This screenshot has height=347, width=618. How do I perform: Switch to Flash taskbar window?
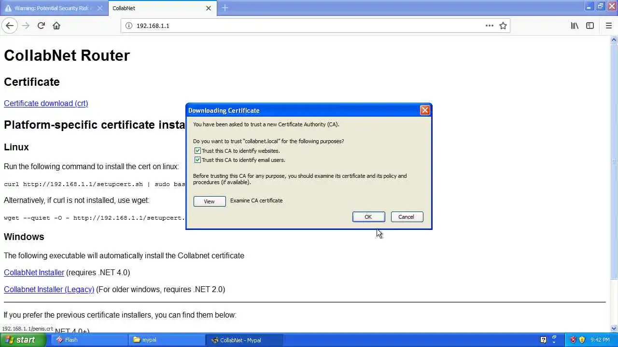click(89, 340)
